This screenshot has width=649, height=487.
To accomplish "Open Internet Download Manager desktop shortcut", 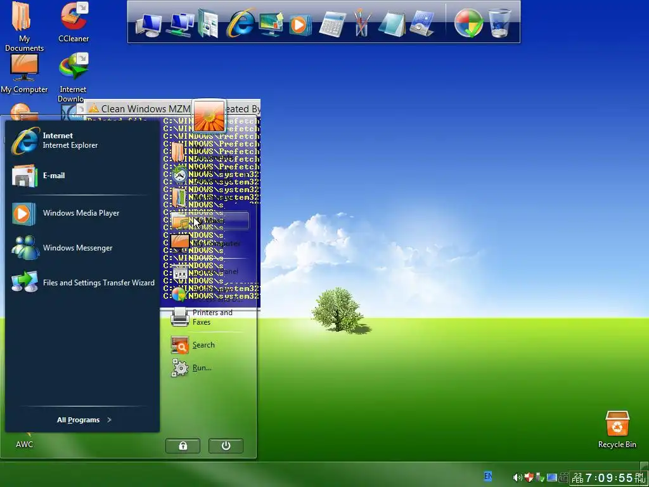I will 73,77.
